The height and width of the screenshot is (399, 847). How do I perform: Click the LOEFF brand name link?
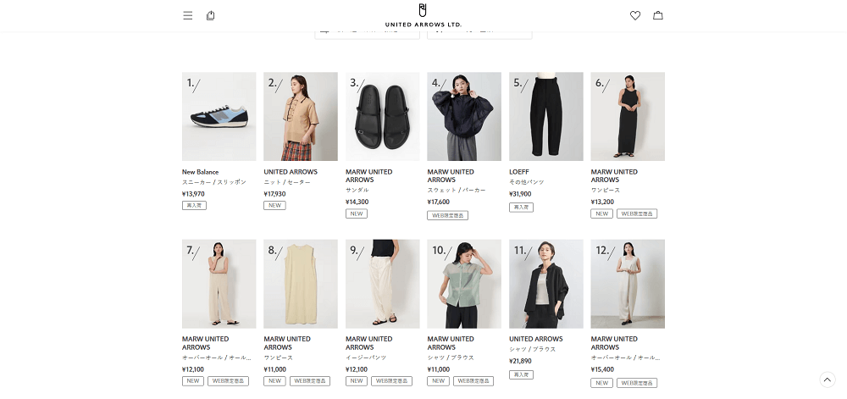pyautogui.click(x=519, y=172)
